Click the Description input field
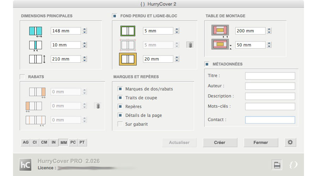 point(270,96)
